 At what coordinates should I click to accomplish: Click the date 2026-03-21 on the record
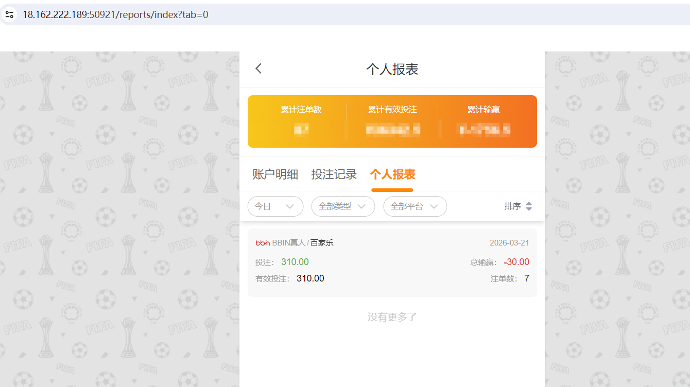[x=509, y=242]
